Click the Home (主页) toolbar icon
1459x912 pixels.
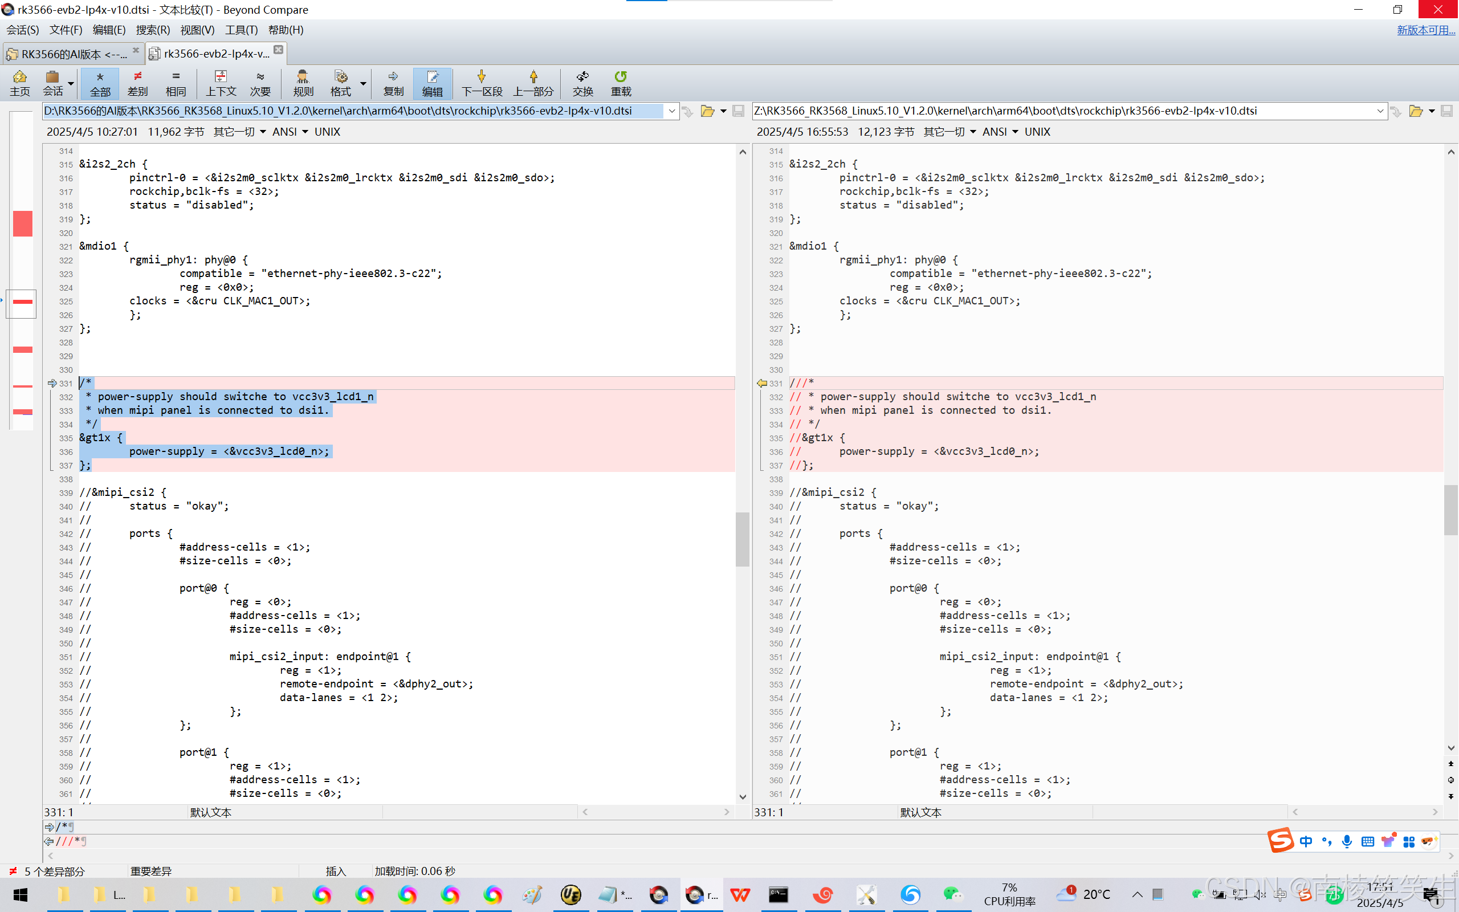click(20, 83)
